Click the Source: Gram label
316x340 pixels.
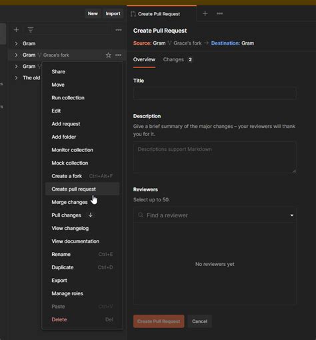(x=149, y=43)
